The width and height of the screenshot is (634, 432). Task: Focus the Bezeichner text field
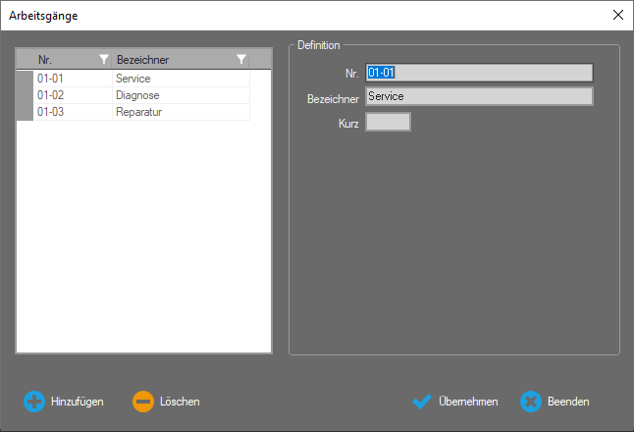(x=479, y=96)
